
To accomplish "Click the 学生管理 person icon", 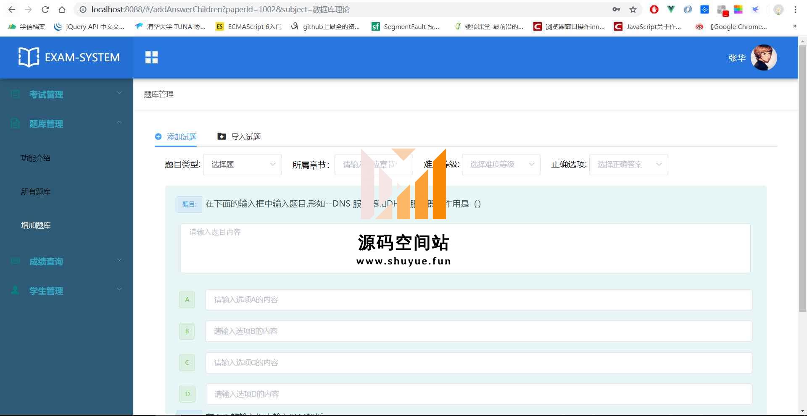I will point(15,290).
